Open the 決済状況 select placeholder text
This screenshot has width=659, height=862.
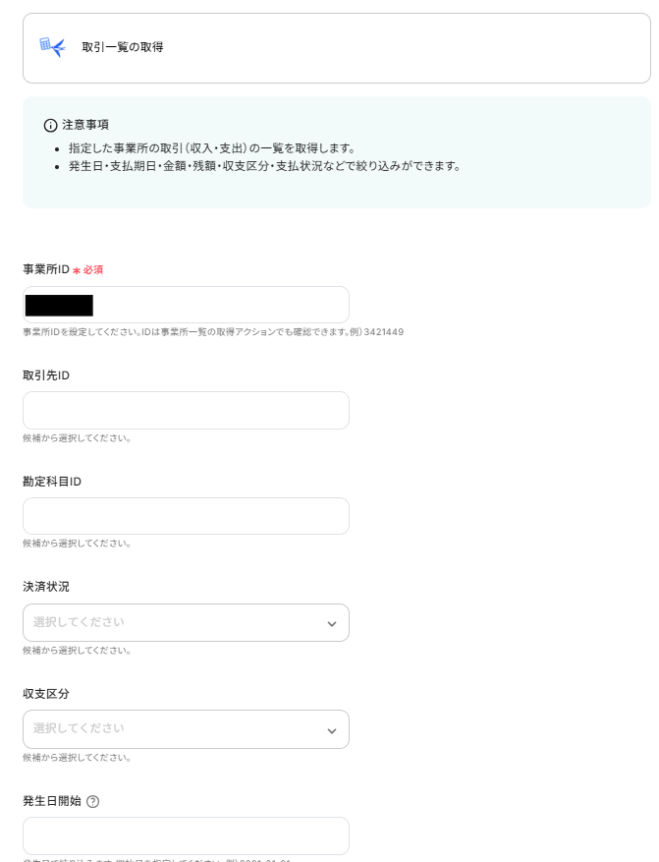point(79,622)
